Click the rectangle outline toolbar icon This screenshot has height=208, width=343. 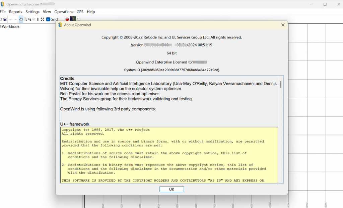coord(79,19)
